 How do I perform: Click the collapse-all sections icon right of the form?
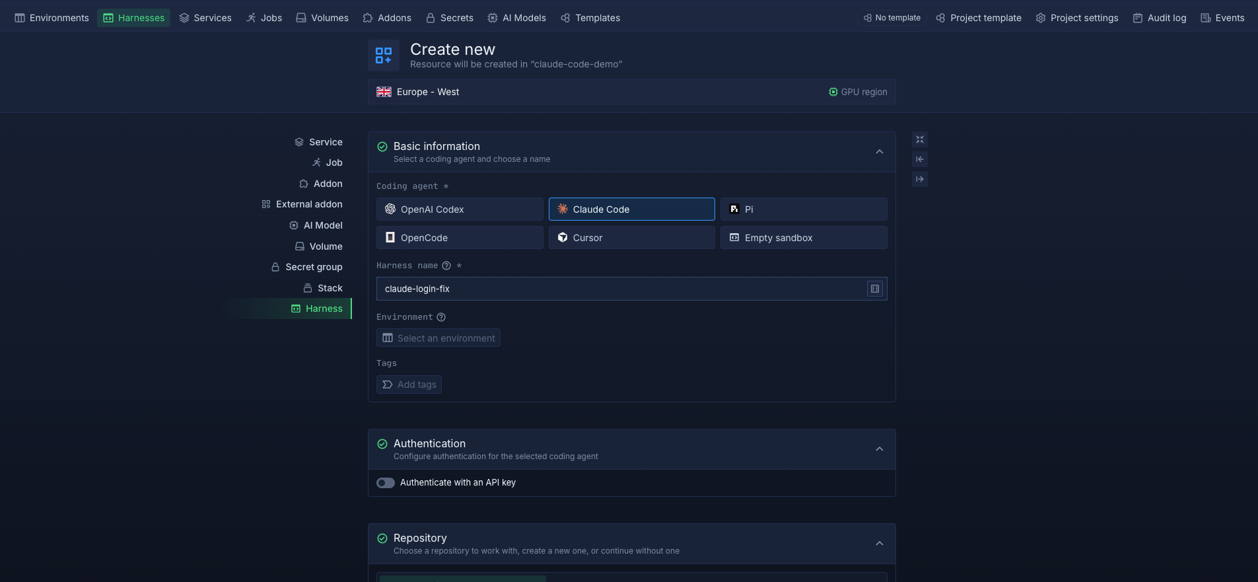pos(920,139)
